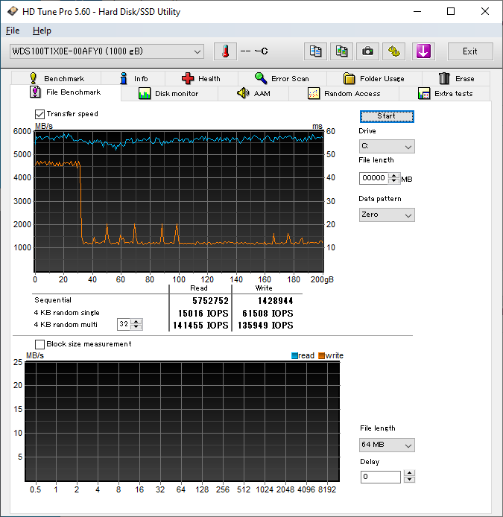Open options with the wrench icon
The width and height of the screenshot is (503, 517).
click(394, 51)
